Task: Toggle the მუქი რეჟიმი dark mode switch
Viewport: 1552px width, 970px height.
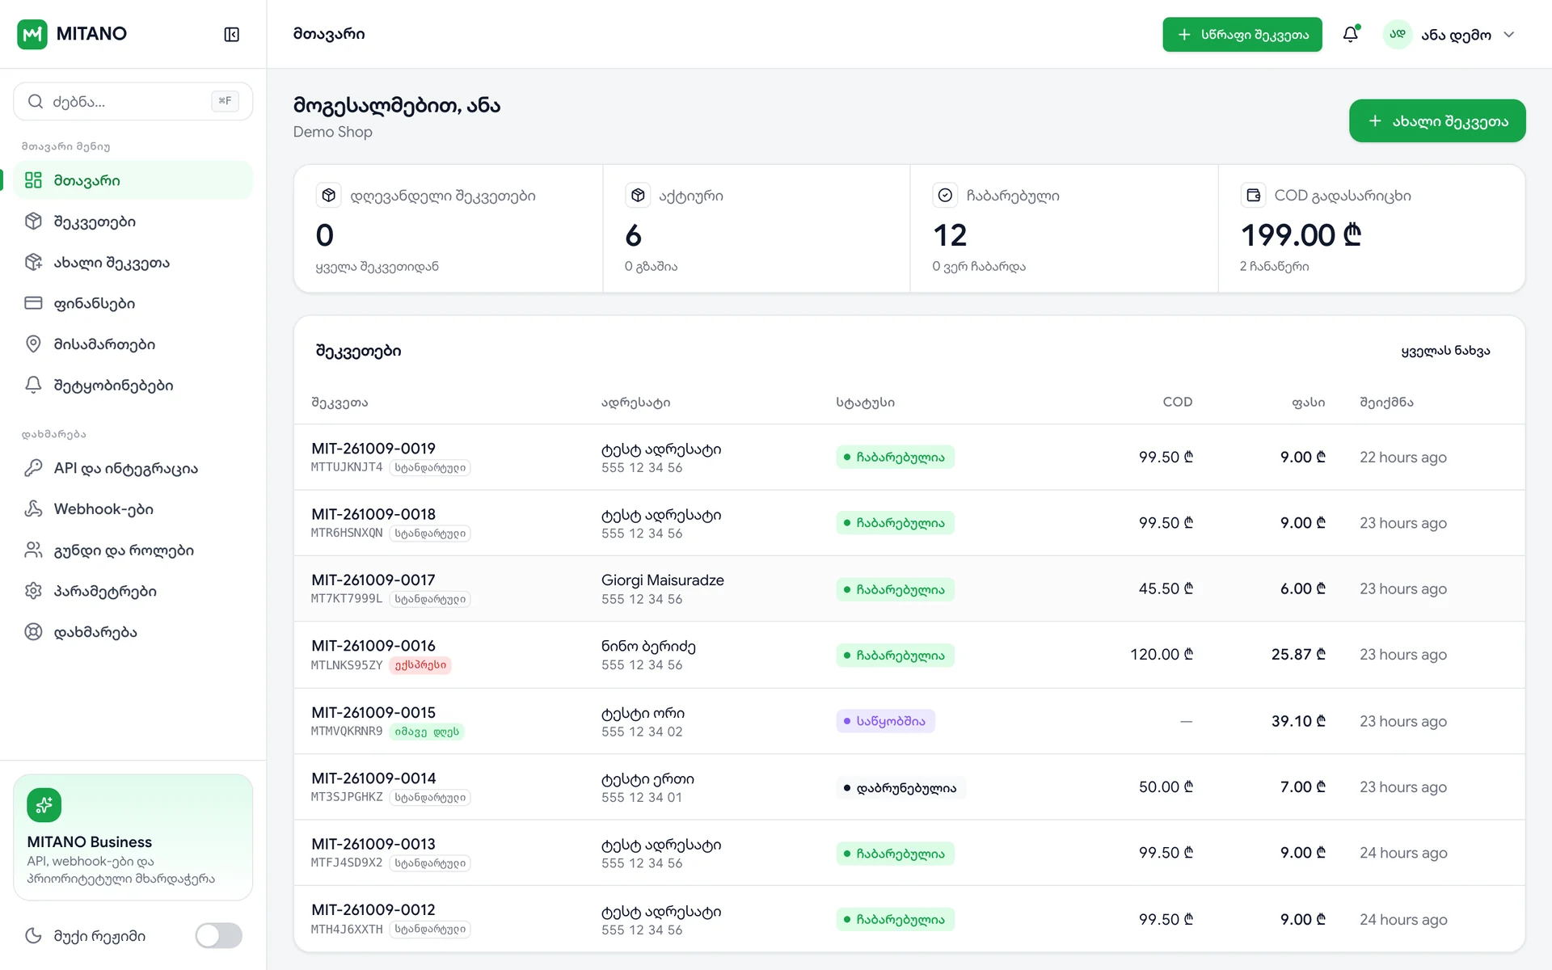Action: pos(218,935)
